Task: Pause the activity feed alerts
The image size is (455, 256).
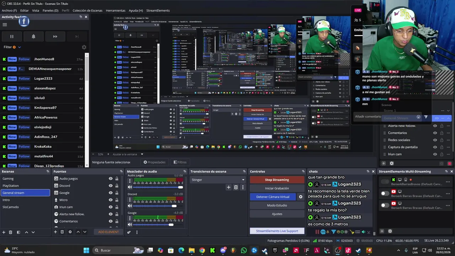Action: pyautogui.click(x=12, y=36)
